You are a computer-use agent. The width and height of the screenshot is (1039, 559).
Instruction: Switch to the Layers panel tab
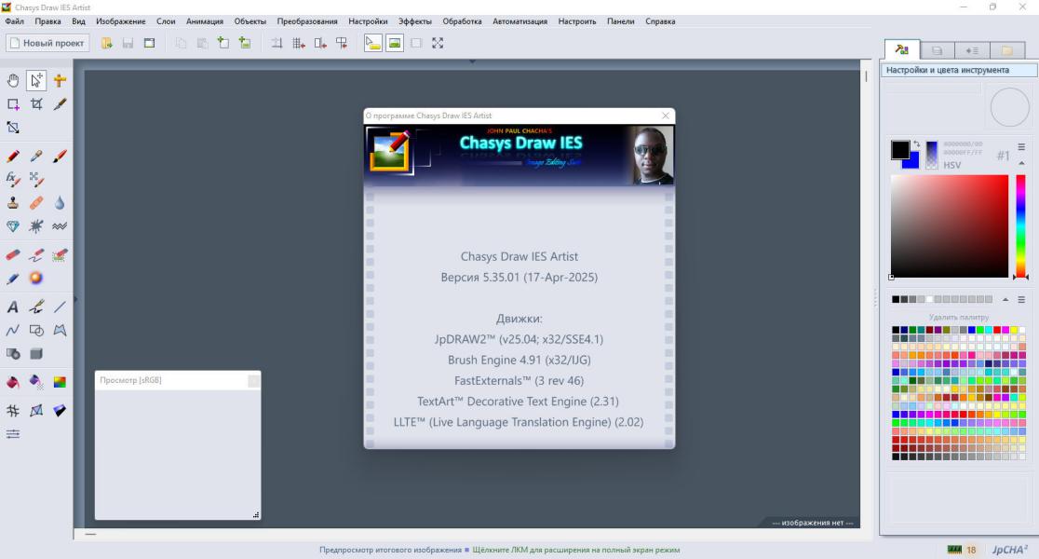[x=937, y=50]
